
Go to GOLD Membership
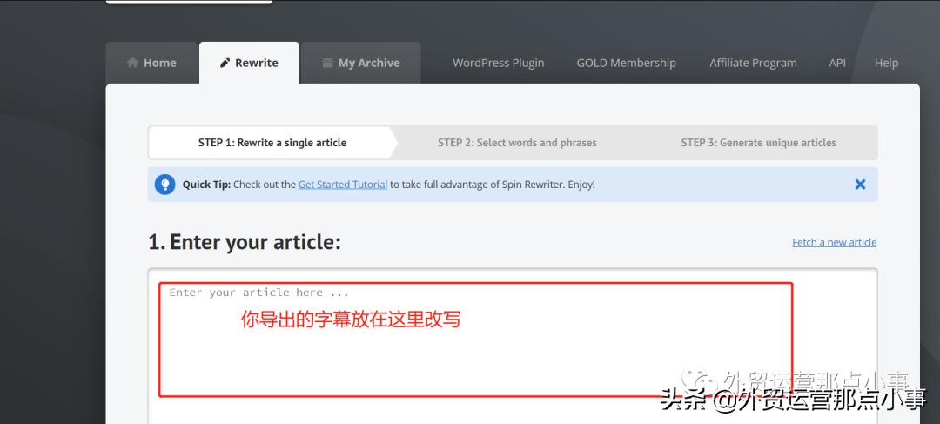tap(627, 63)
